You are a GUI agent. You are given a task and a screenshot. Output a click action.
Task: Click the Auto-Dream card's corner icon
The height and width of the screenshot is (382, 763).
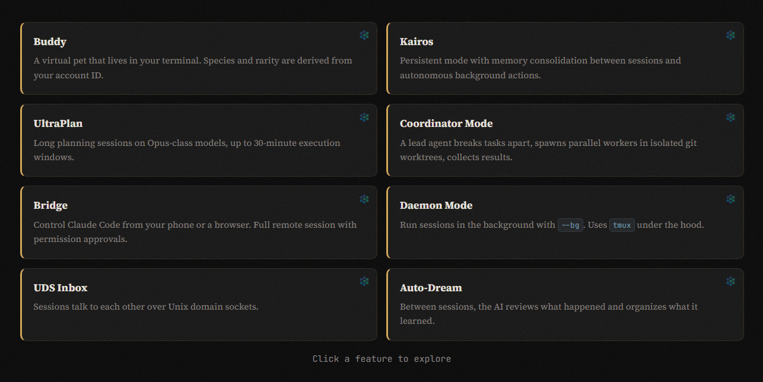coord(730,281)
